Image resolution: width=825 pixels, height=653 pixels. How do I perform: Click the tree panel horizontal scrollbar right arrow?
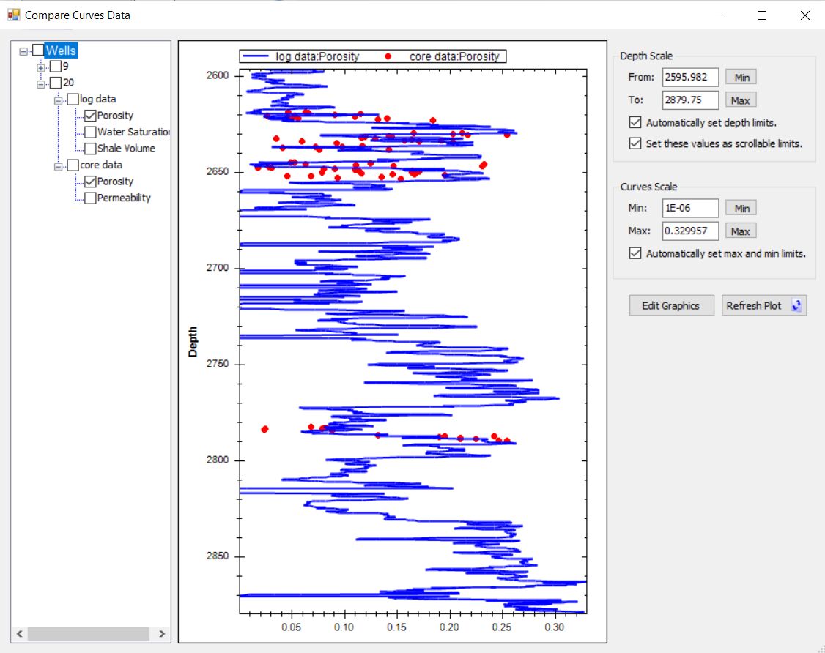point(162,634)
